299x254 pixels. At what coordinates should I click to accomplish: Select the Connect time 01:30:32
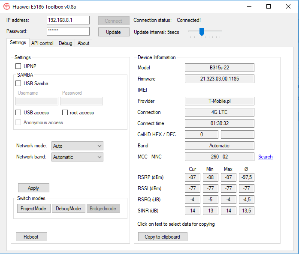[x=220, y=123]
